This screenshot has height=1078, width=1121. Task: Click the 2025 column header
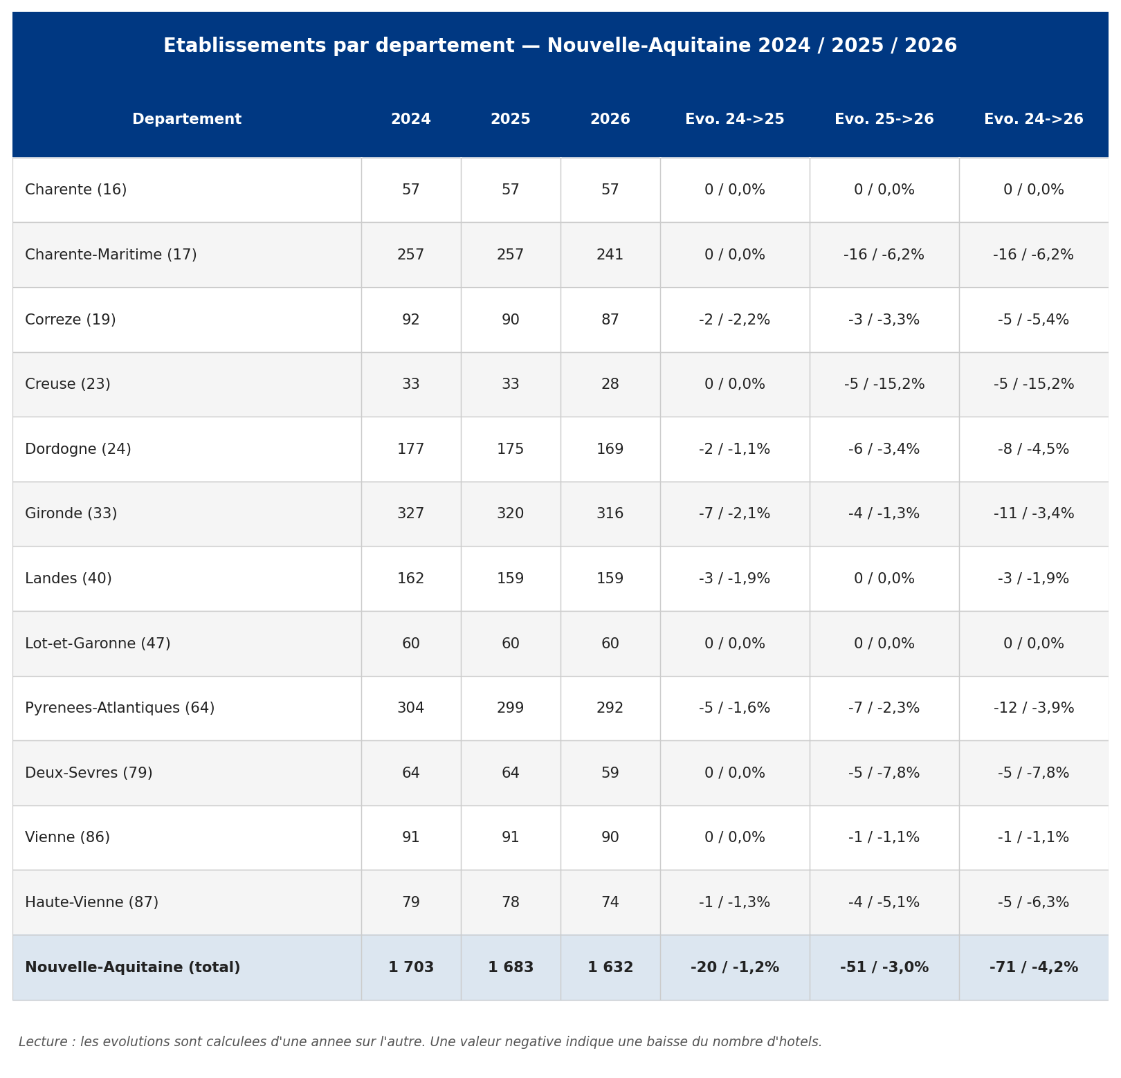(x=511, y=119)
